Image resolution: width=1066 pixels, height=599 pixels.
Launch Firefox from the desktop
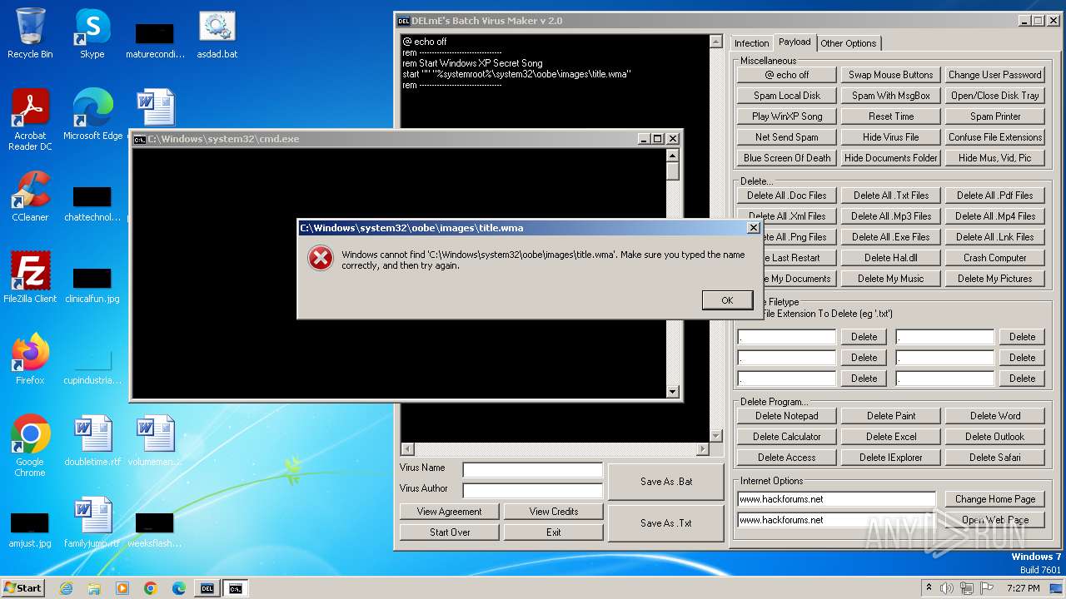(30, 359)
